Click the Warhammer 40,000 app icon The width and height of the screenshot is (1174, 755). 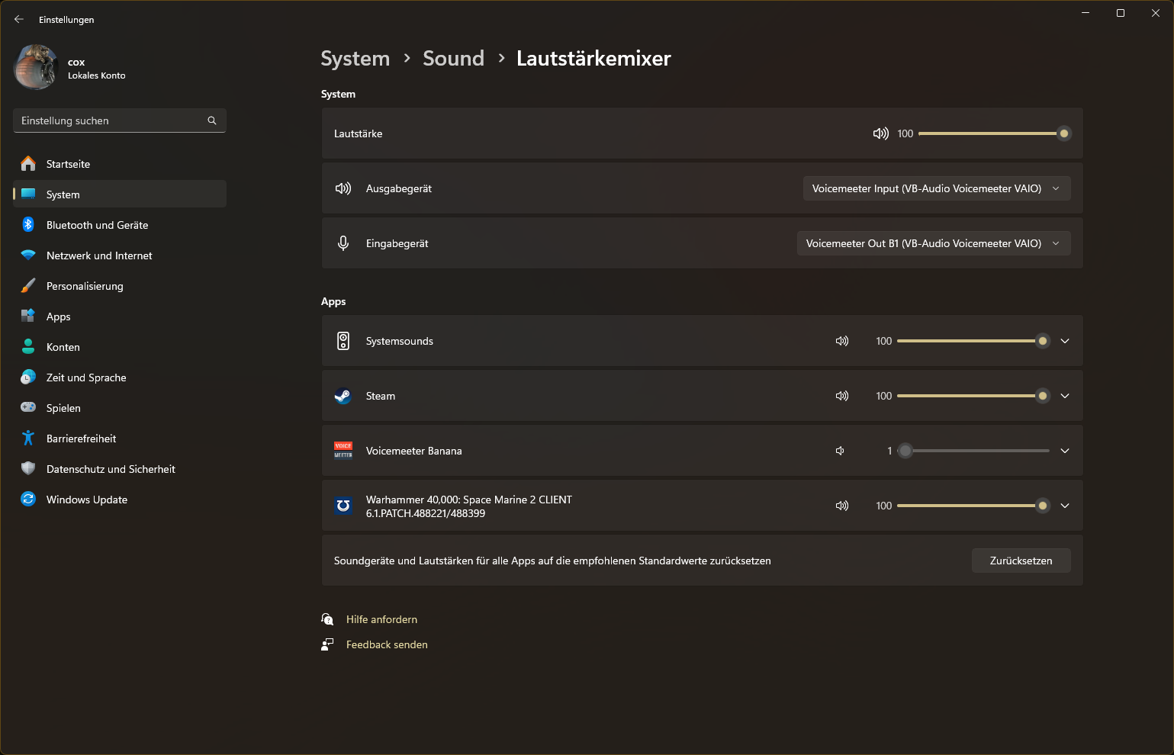343,506
